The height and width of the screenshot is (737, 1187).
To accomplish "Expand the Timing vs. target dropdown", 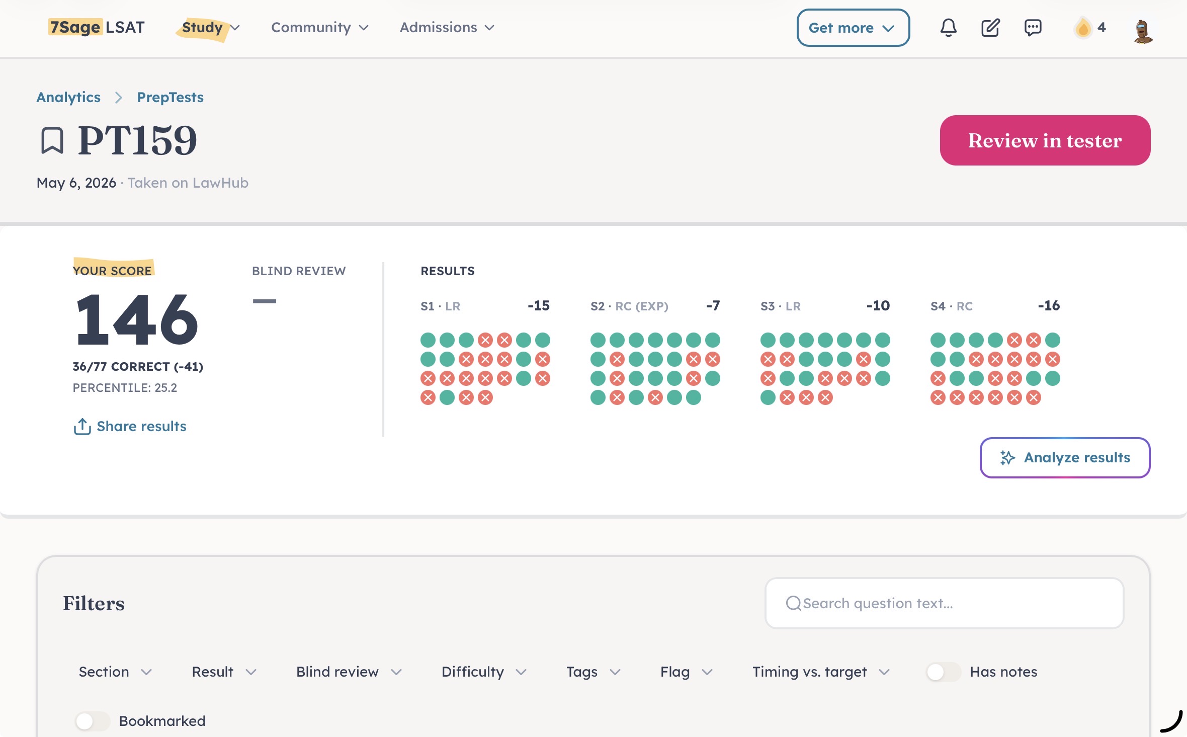I will pos(821,672).
